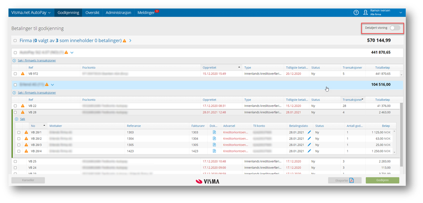This screenshot has height=203, width=423.
Task: Check the checkbox for row VB 972
Action: pos(15,74)
